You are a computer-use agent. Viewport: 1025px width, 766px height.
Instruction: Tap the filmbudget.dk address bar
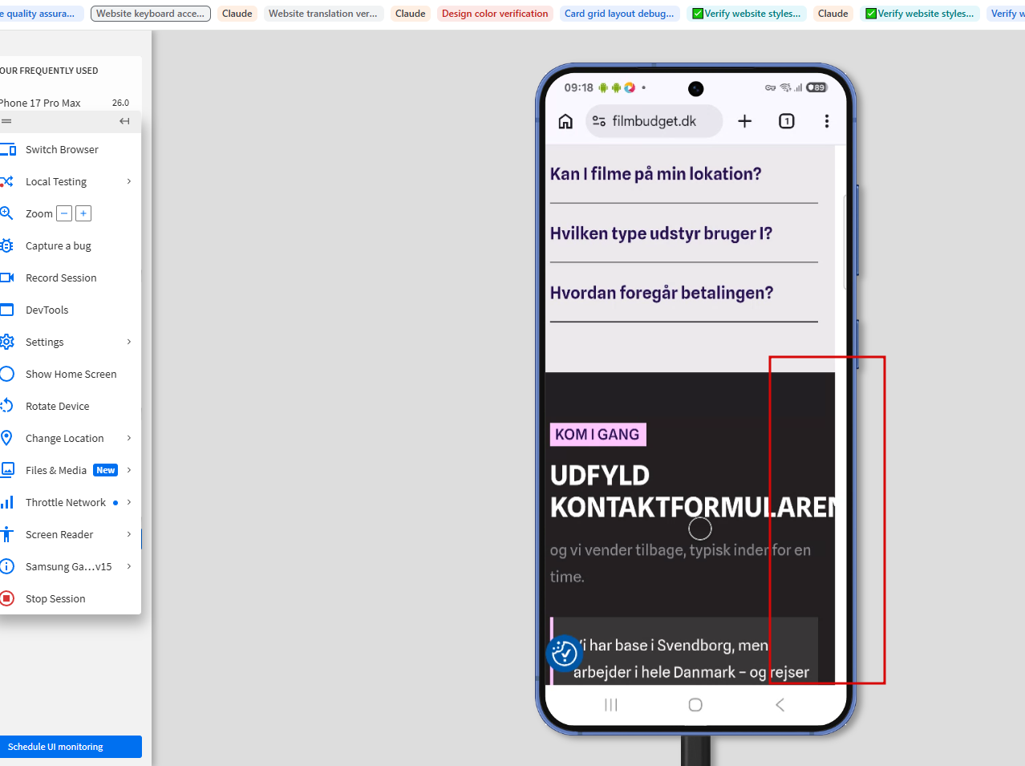tap(654, 121)
